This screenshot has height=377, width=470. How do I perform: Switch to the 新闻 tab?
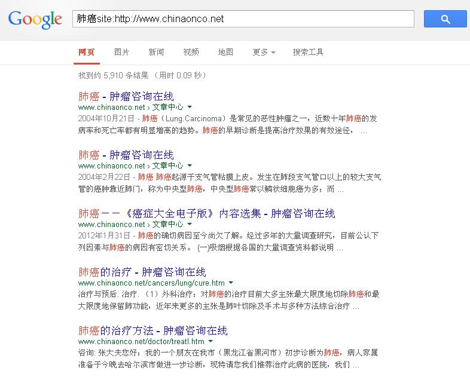(156, 52)
